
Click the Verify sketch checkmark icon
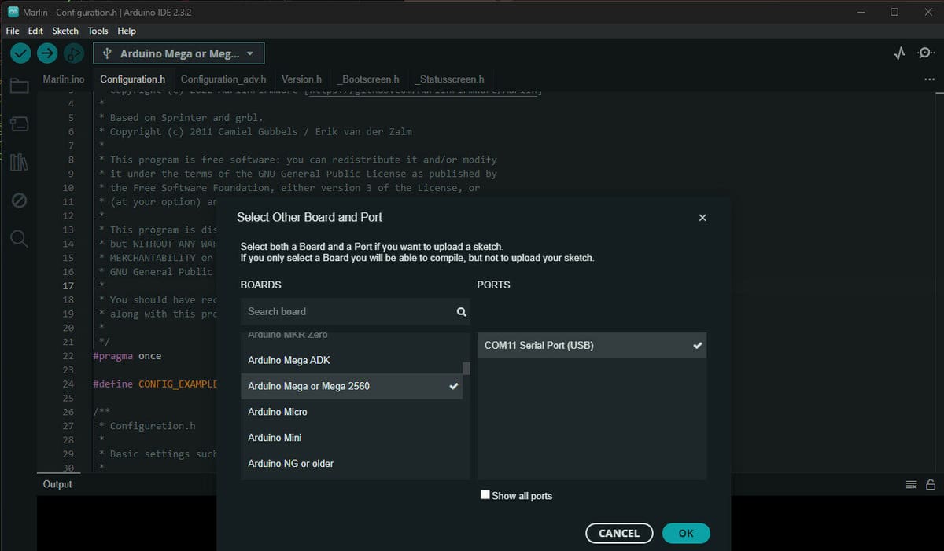pos(21,53)
